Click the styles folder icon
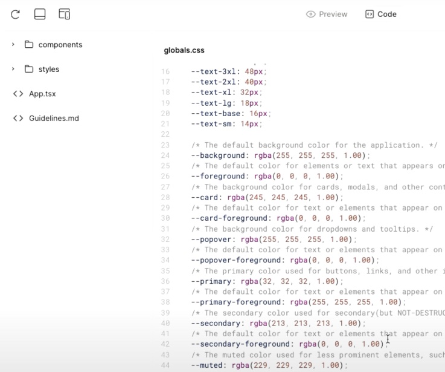The height and width of the screenshot is (372, 445). pos(29,69)
